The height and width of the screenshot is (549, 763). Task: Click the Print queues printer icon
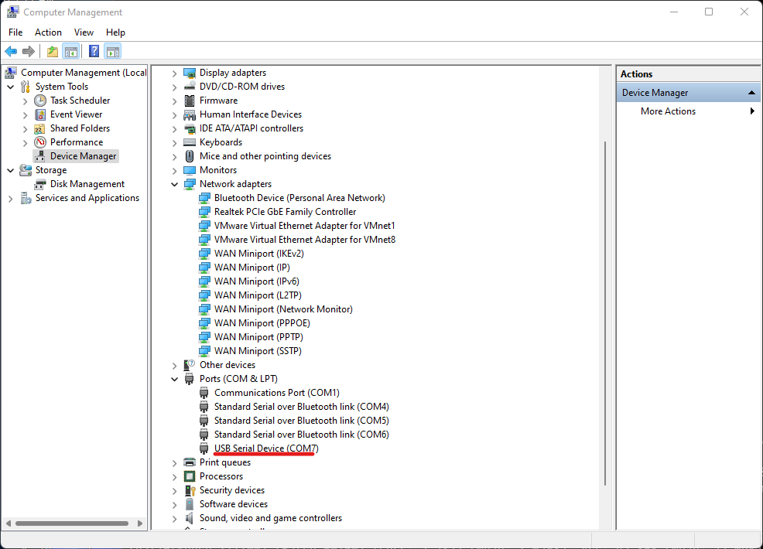(x=190, y=462)
